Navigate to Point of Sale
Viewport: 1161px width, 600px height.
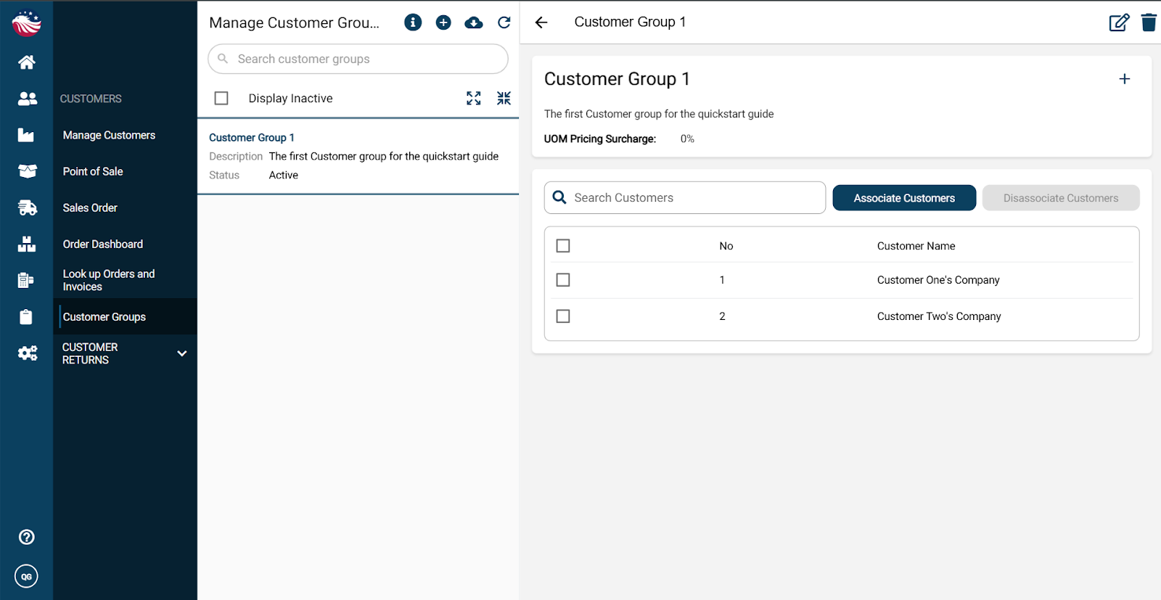[x=93, y=171]
